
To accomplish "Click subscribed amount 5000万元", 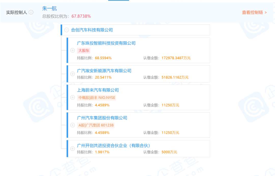I will (x=169, y=152).
